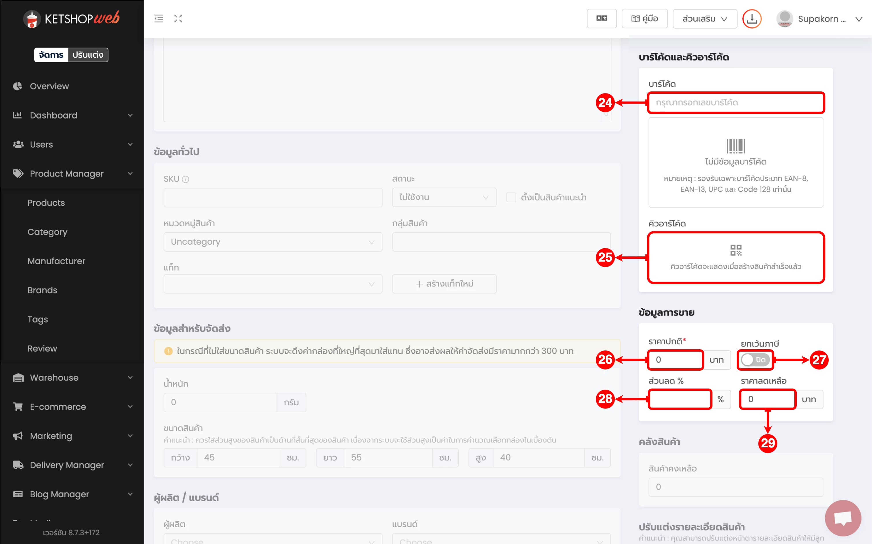Image resolution: width=872 pixels, height=544 pixels.
Task: Click the KETSHOPweb logo
Action: tap(71, 19)
